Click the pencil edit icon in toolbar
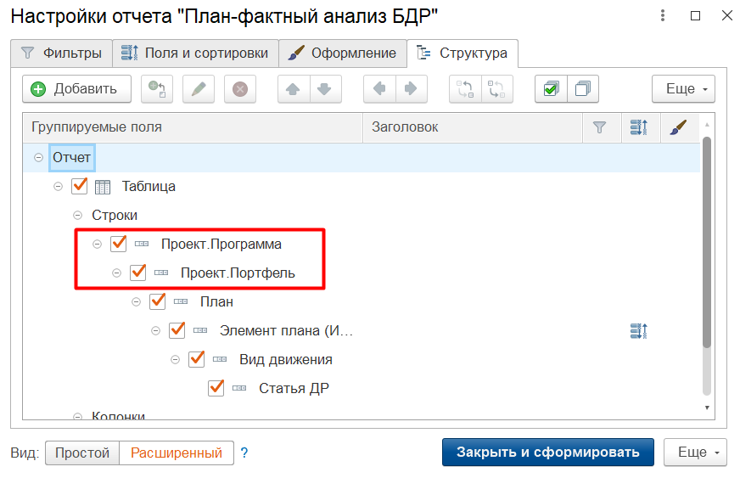740x478 pixels. pos(199,89)
